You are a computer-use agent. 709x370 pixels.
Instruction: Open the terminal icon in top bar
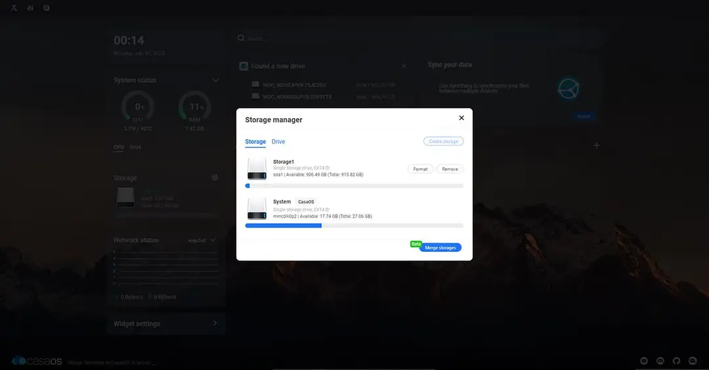point(46,8)
